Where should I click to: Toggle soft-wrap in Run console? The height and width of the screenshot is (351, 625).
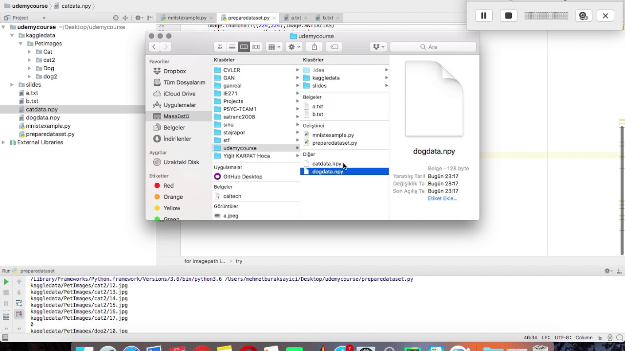pyautogui.click(x=19, y=303)
